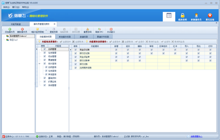Toggle the 往来管理 function group checkbox
The image size is (220, 140).
[x=45, y=53]
